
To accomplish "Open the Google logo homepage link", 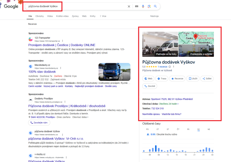I will tap(11, 6).
